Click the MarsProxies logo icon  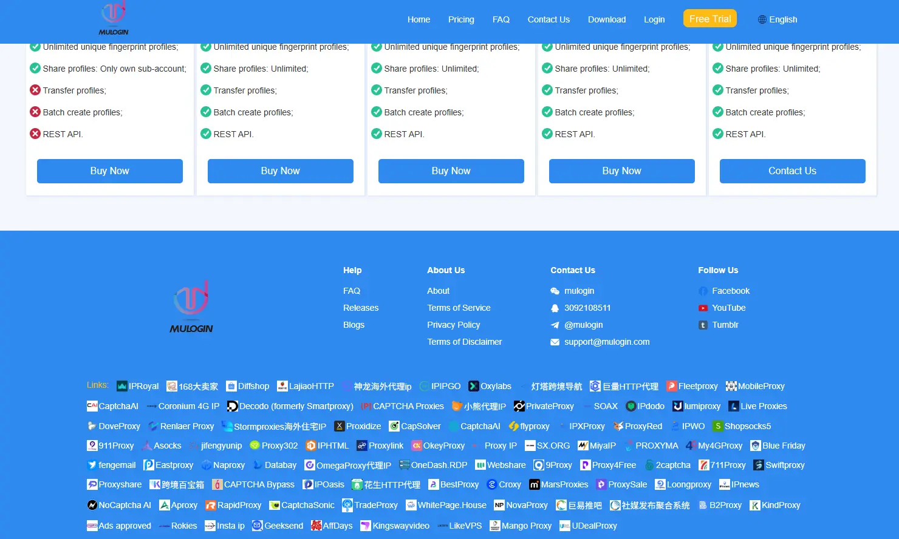click(x=534, y=484)
